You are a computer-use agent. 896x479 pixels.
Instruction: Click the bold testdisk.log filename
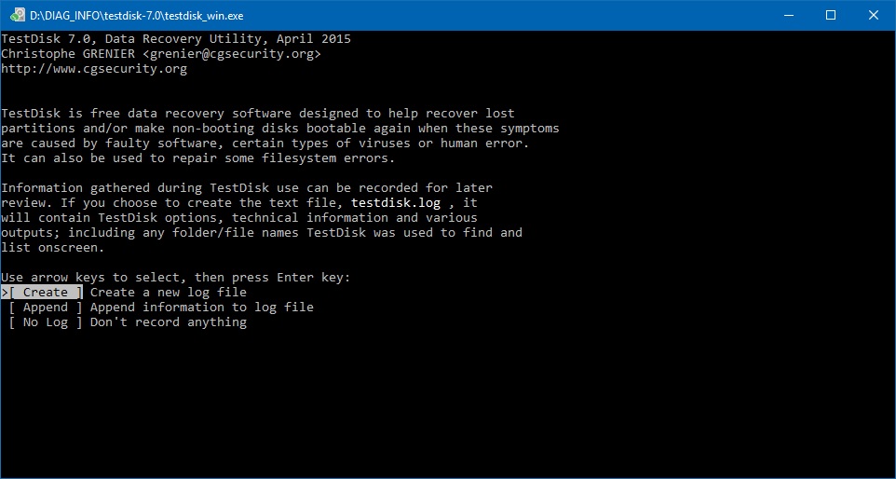click(x=403, y=203)
